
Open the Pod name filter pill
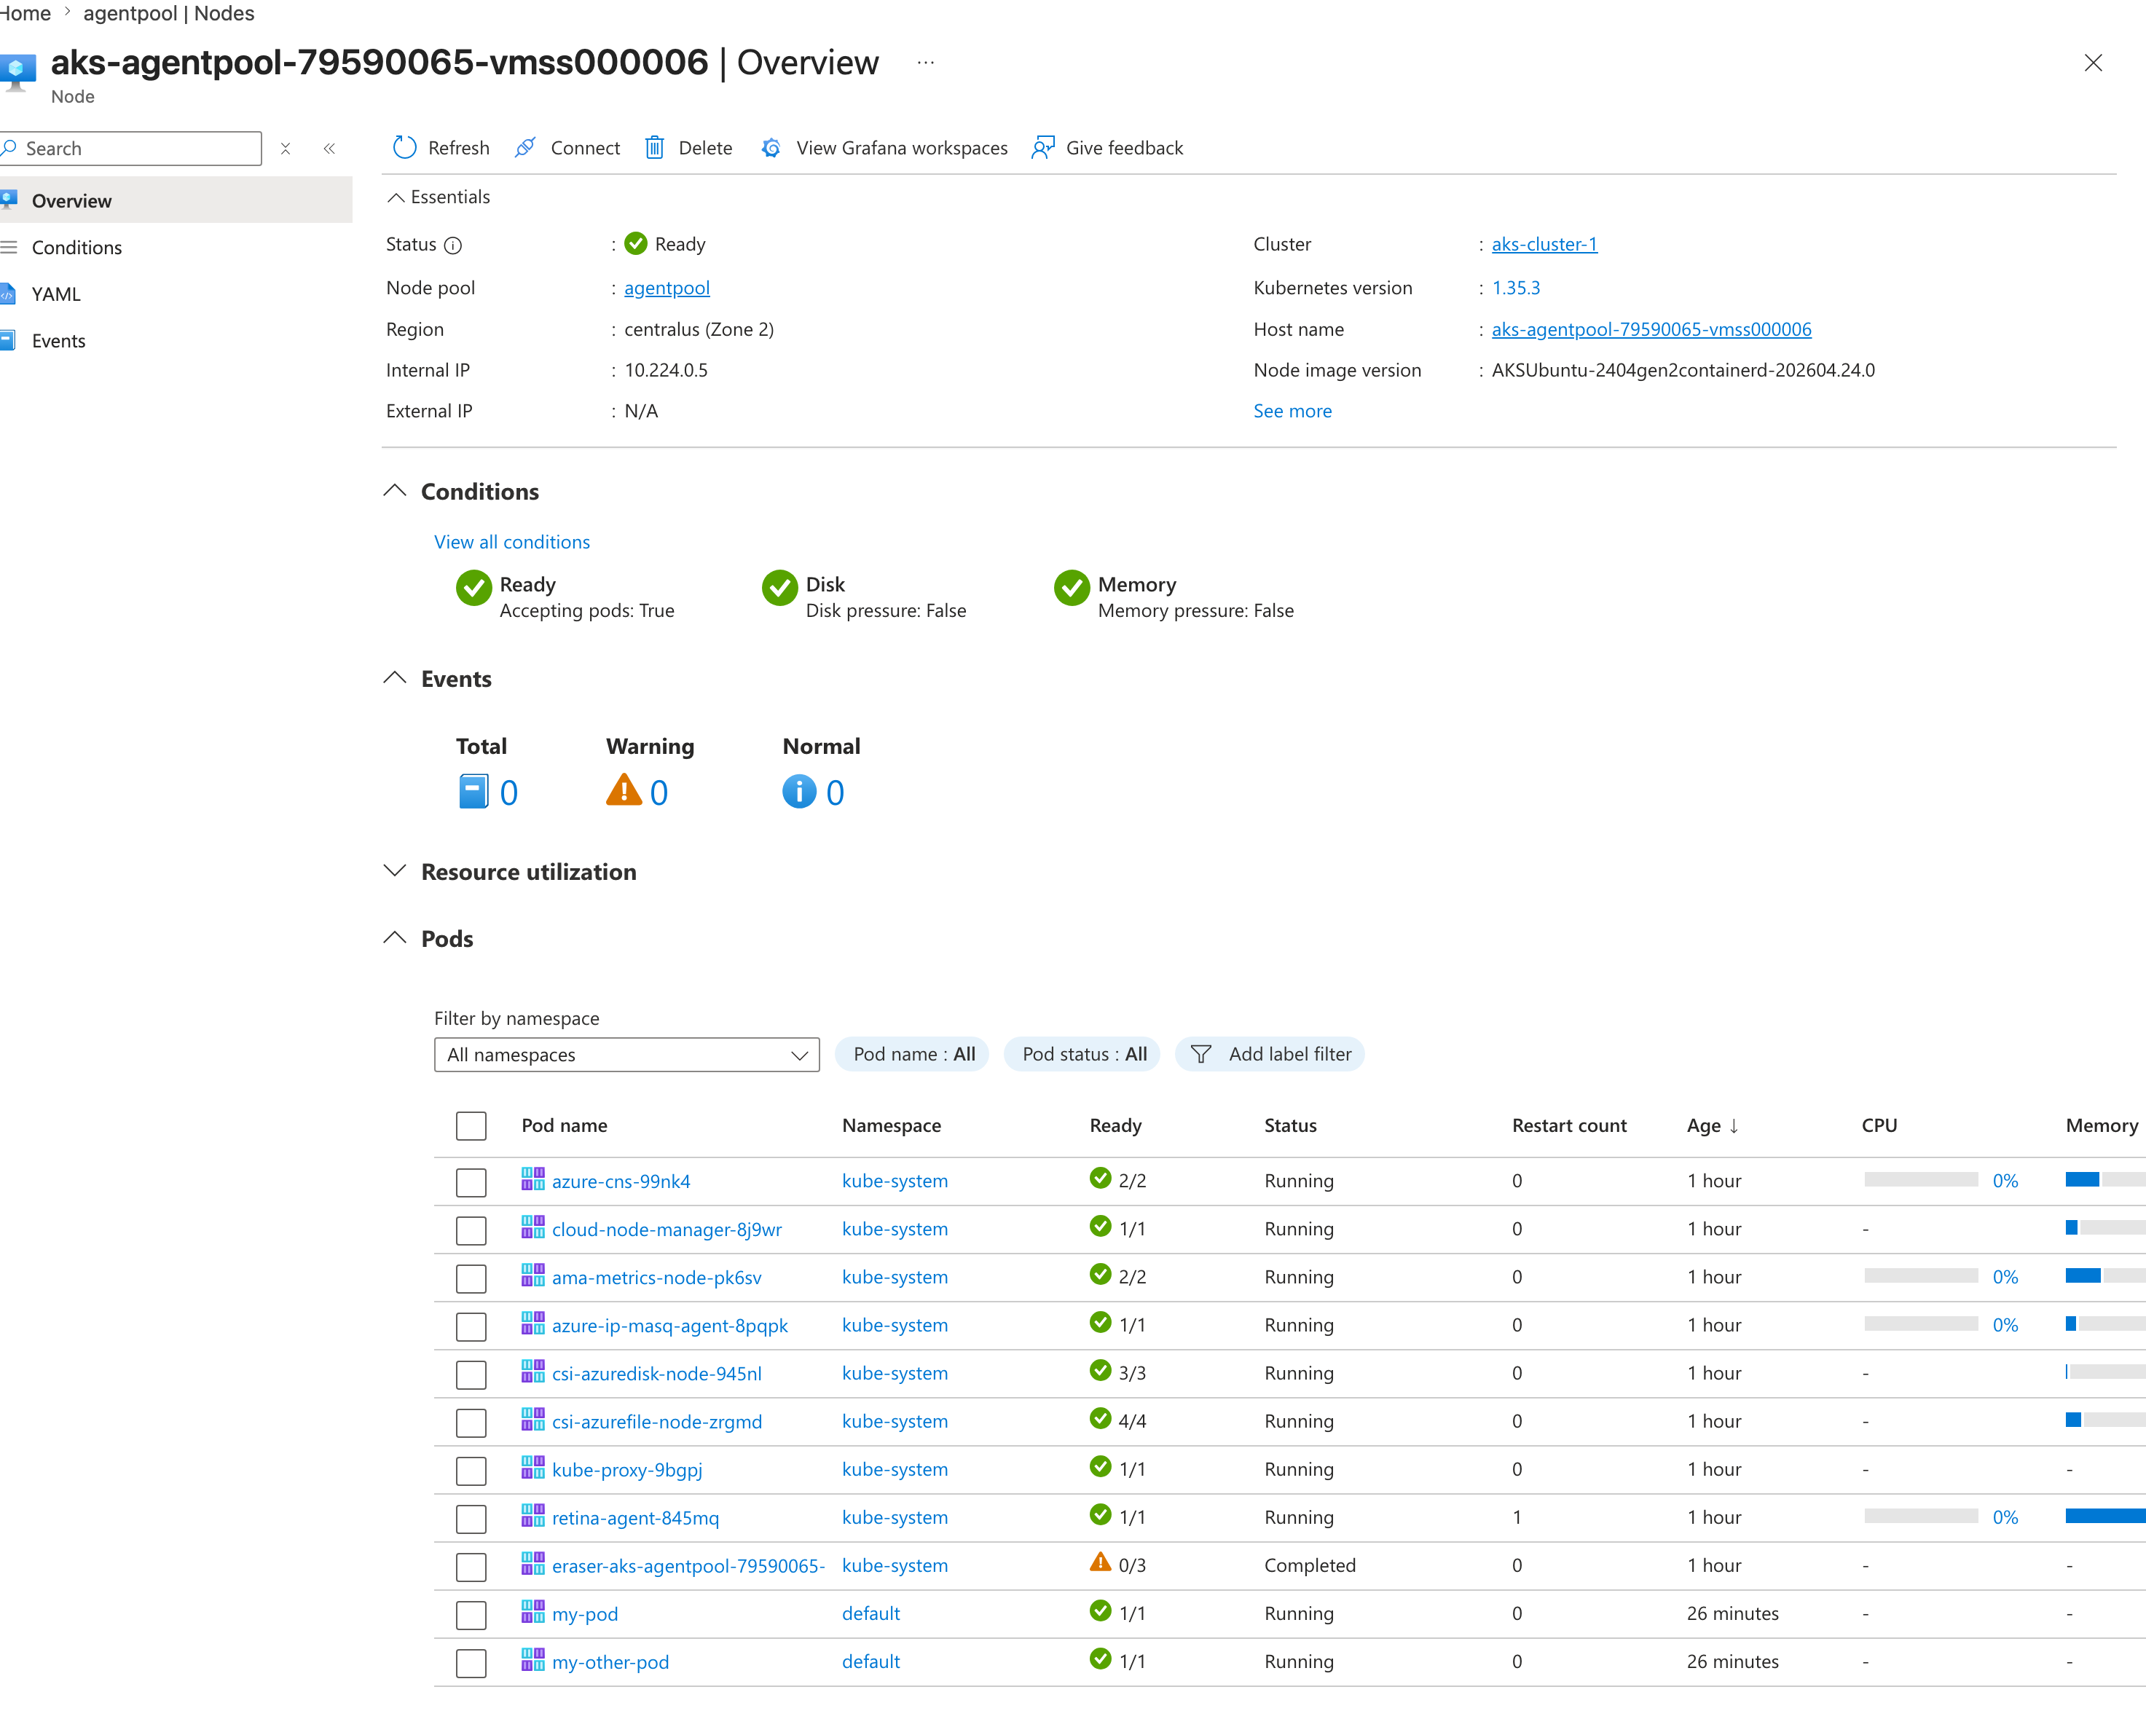coord(913,1054)
